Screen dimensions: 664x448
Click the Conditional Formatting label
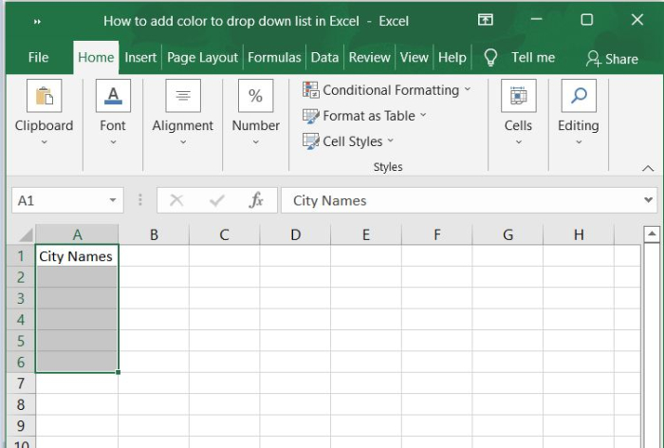pos(391,90)
